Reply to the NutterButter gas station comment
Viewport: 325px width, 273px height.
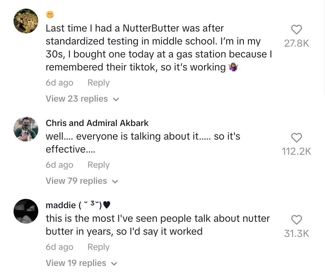[x=98, y=83]
